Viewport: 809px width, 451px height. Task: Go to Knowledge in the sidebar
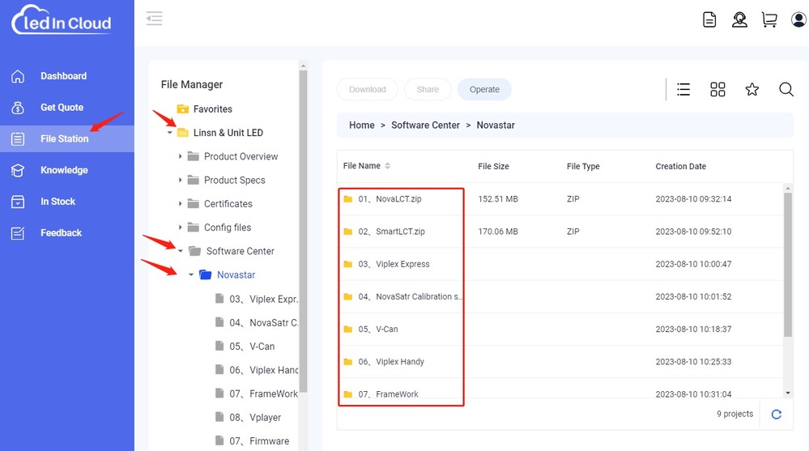coord(64,170)
